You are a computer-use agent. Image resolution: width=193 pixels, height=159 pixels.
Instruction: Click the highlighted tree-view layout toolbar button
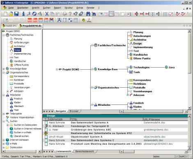[x=111, y=14]
